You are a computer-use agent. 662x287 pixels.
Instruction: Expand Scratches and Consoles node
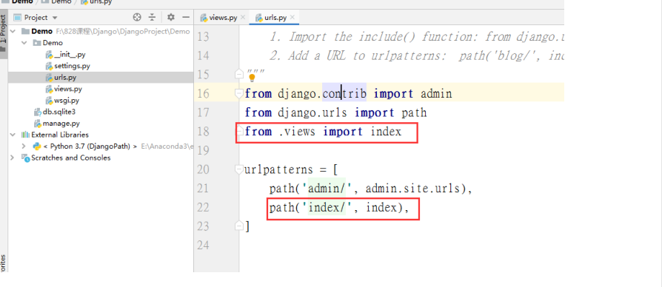tap(13, 158)
